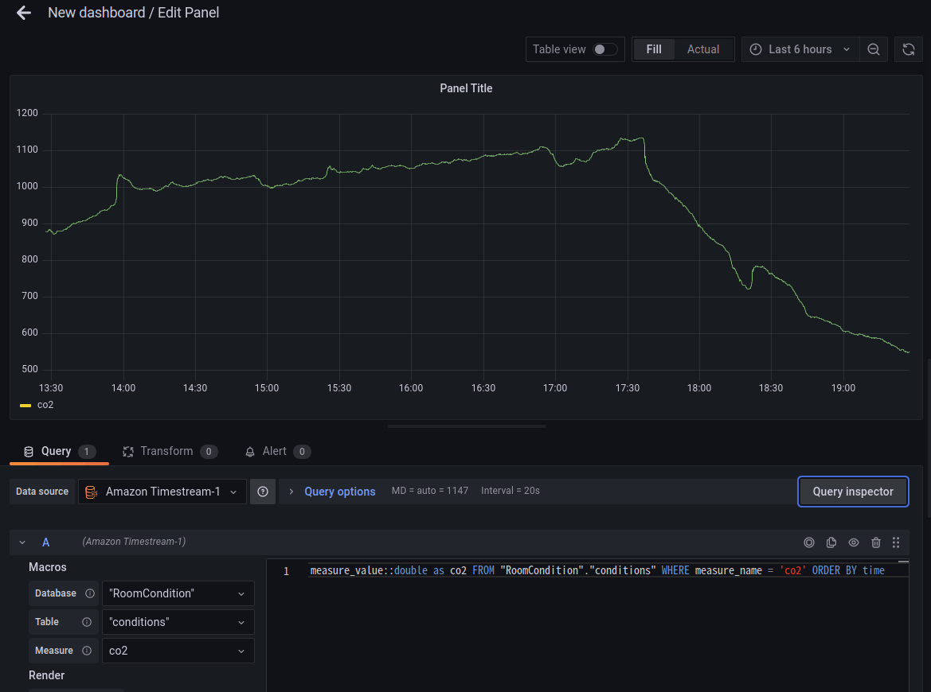The height and width of the screenshot is (692, 931).
Task: Refresh the dashboard with the refresh icon
Action: [909, 49]
